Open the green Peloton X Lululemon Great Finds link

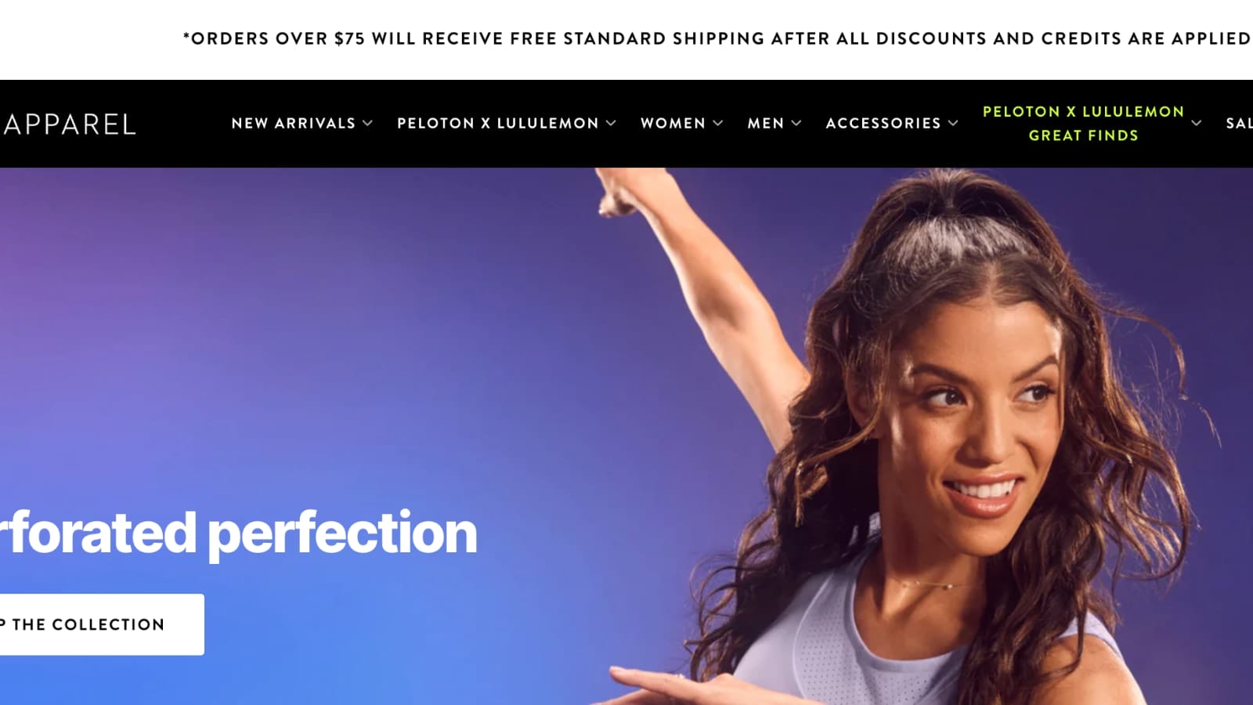pos(1084,123)
